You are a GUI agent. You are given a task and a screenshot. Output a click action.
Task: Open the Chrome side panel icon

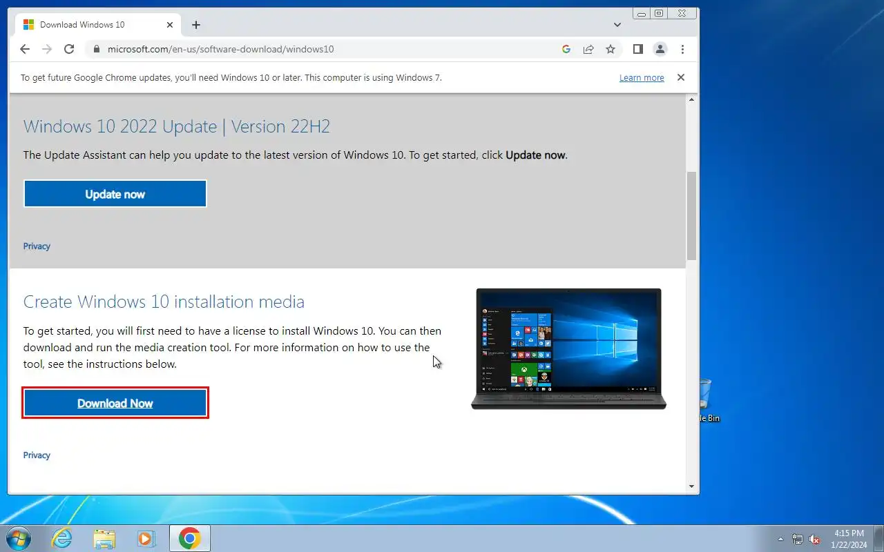(x=638, y=49)
